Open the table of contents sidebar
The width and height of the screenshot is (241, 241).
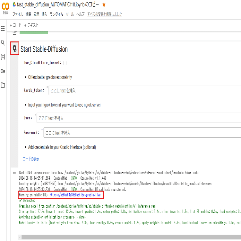(x=3, y=29)
